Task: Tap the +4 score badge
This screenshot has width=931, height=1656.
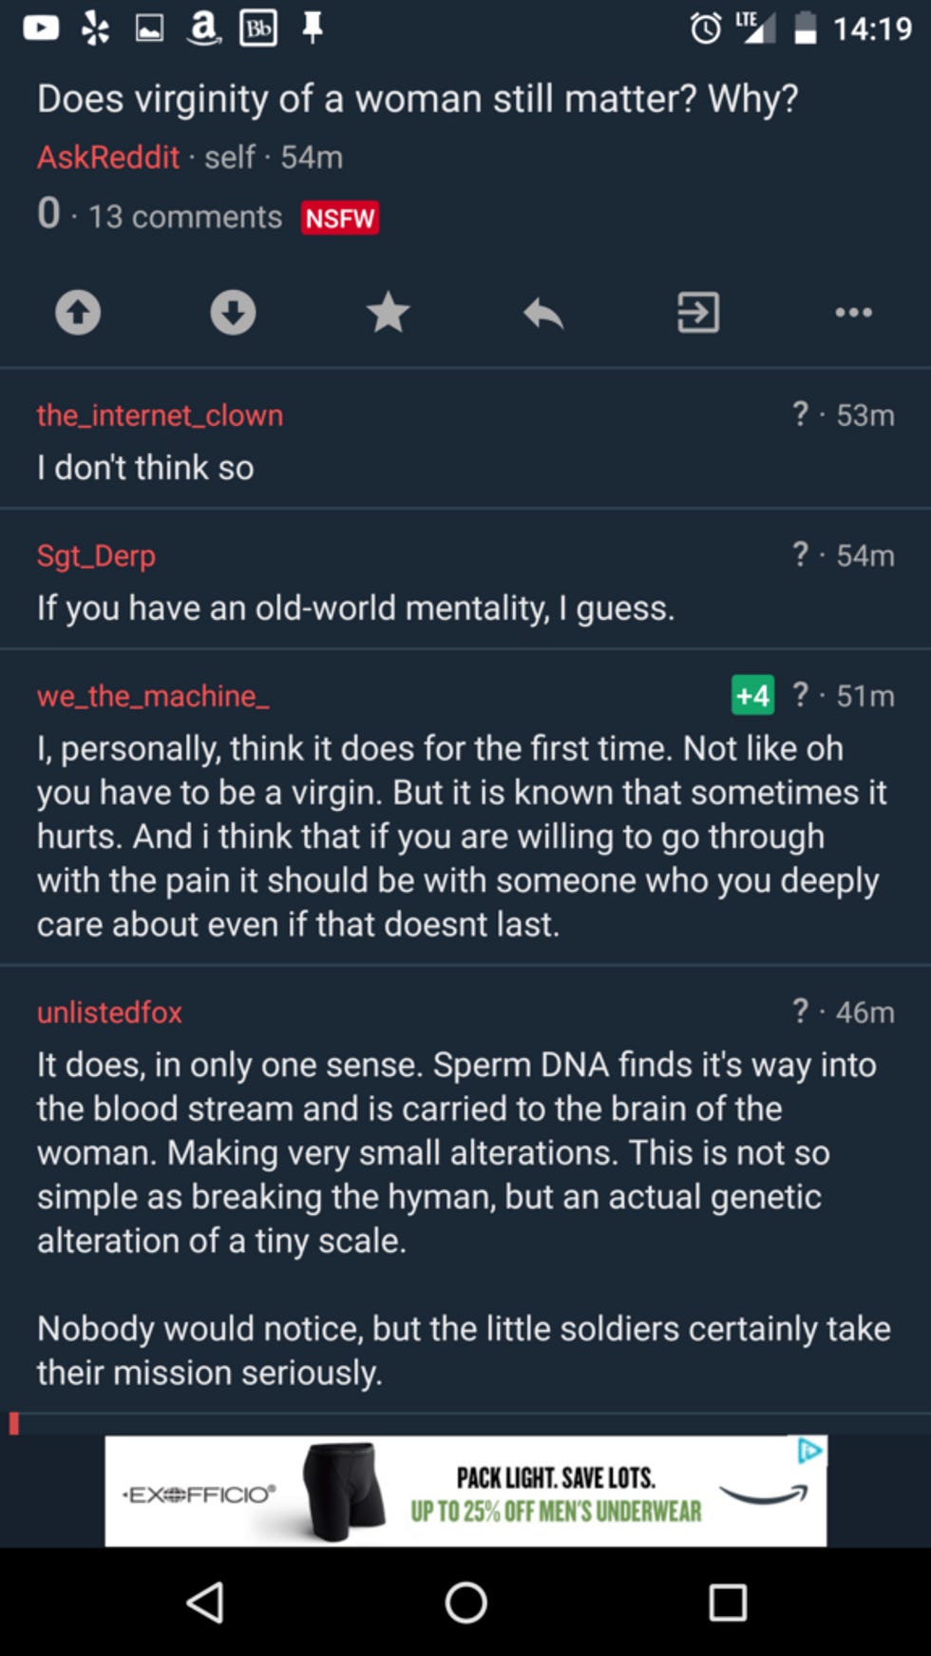Action: 752,696
